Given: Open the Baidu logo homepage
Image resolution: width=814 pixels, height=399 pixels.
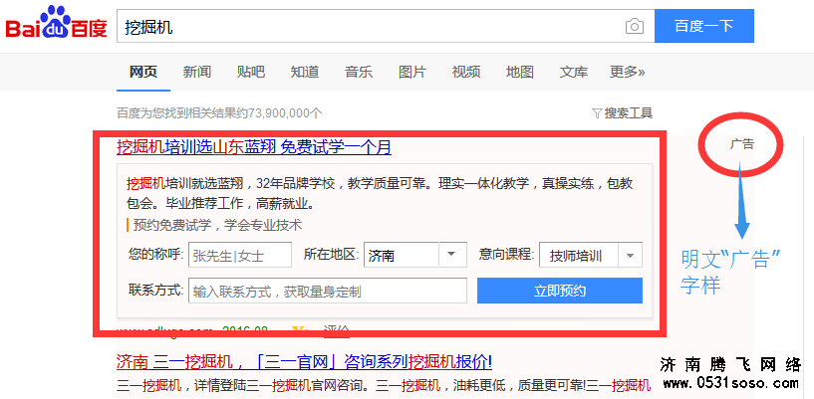Looking at the screenshot, I should pos(56,23).
